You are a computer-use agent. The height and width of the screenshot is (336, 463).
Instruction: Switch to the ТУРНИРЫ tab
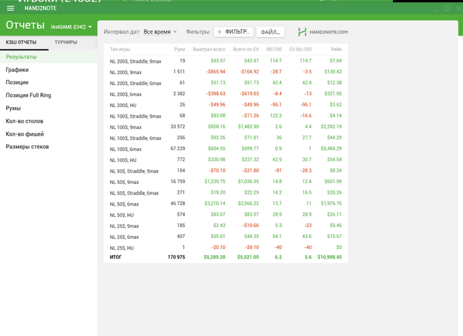(x=66, y=42)
